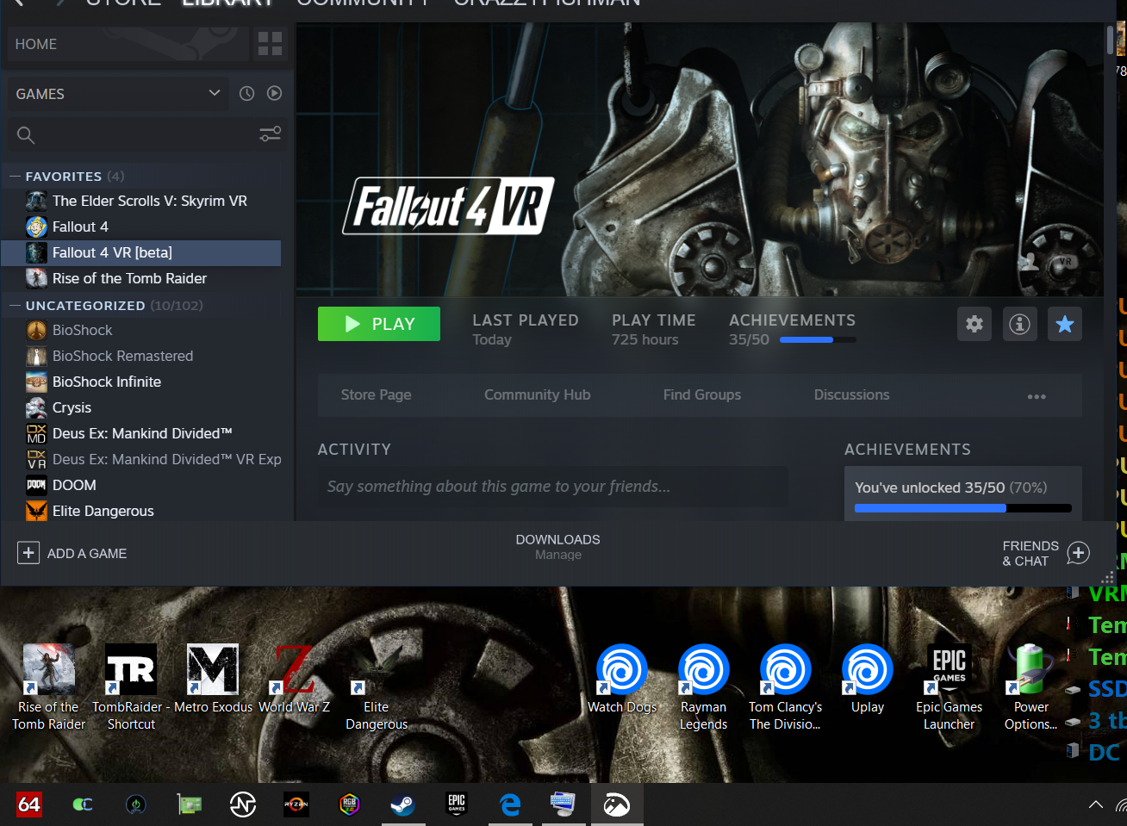Click the library vertical scrollbar
Screen dimensions: 1127x826
click(x=1110, y=40)
